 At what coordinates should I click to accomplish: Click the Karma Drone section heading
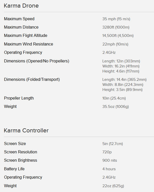(21, 6)
